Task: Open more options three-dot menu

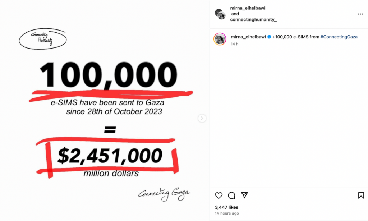Action: (x=360, y=14)
